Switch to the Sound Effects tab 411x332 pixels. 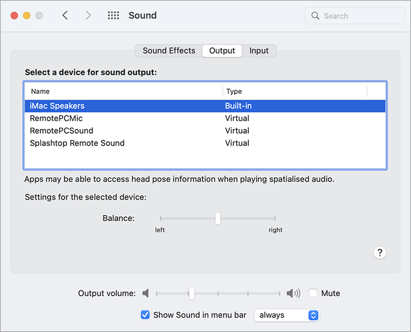click(169, 50)
